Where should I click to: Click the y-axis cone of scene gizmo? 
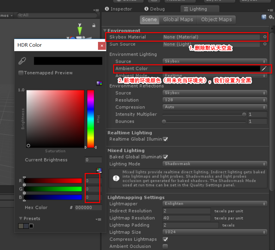coord(80,31)
